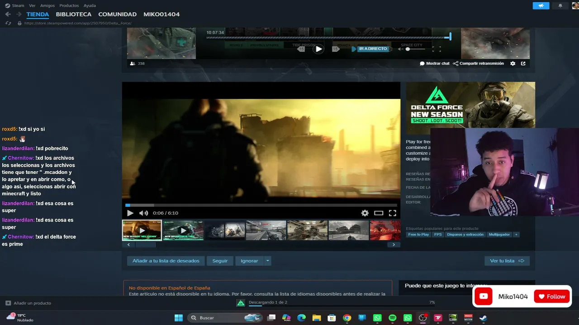Viewport: 579px width, 325px height.
Task: Seek on the trailer progress bar
Action: [261, 205]
